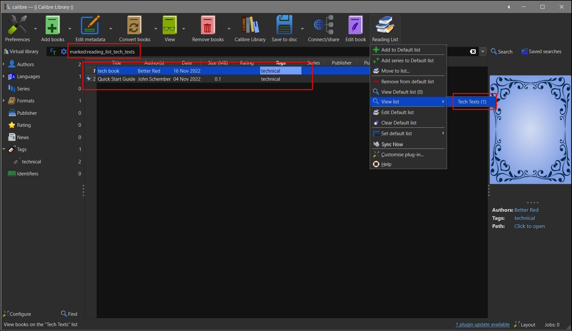Open Saved searches

(541, 52)
